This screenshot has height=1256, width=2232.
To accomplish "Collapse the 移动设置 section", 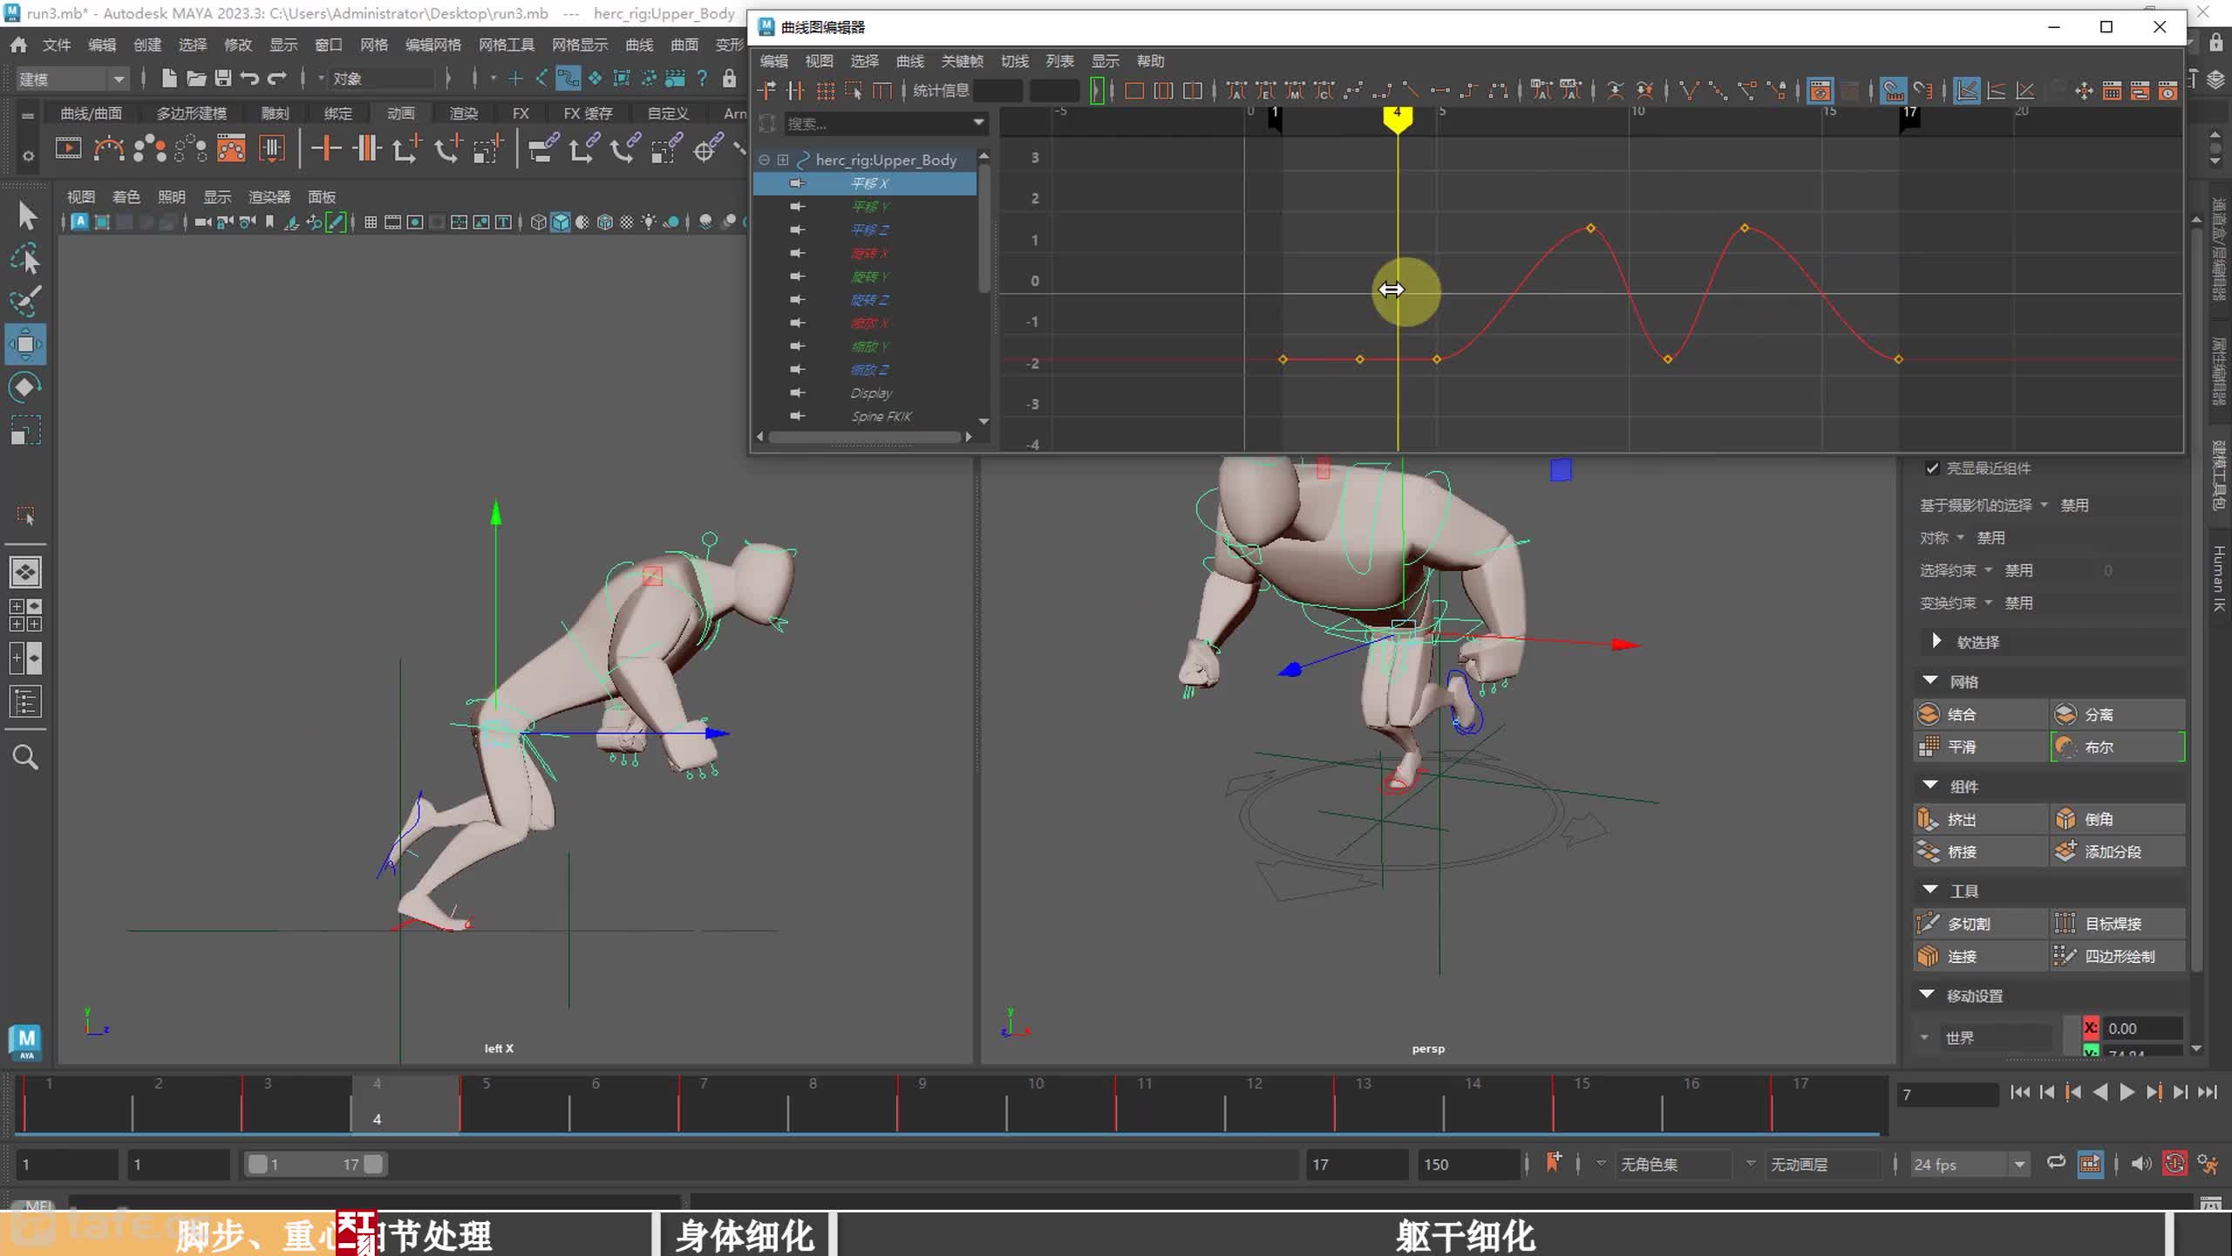I will pos(1928,994).
